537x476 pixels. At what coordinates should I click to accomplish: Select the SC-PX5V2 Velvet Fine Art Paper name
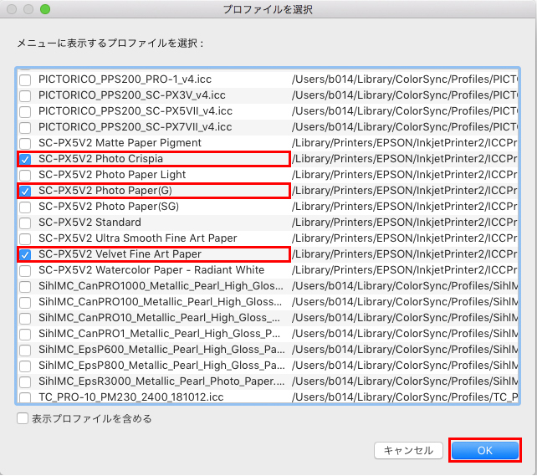point(120,254)
